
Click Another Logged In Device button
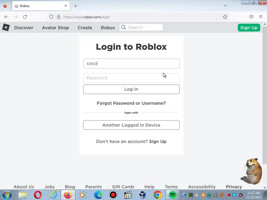click(x=131, y=125)
